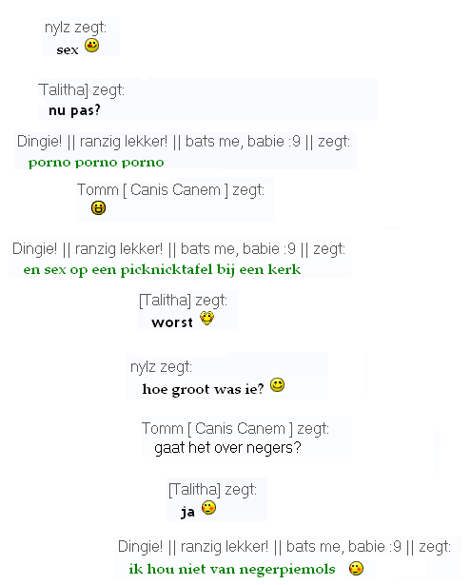This screenshot has width=471, height=585.
Task: Click the kiss emoticon after 'sex'
Action: click(x=91, y=45)
